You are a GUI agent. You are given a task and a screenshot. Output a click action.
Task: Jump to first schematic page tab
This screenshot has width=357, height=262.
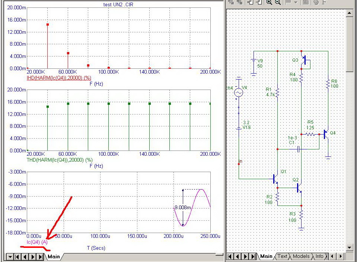pyautogui.click(x=230, y=256)
